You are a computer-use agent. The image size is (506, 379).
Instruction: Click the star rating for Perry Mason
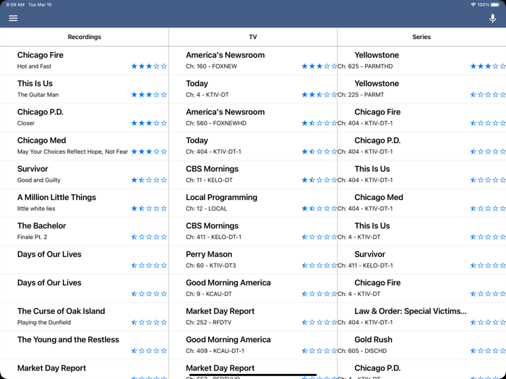320,266
